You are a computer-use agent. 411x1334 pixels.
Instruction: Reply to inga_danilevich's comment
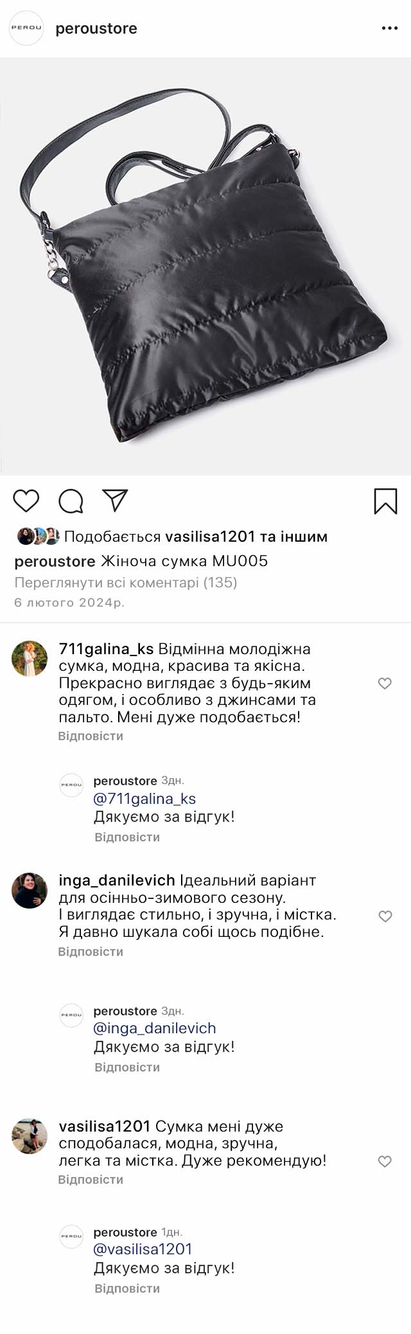click(x=91, y=952)
